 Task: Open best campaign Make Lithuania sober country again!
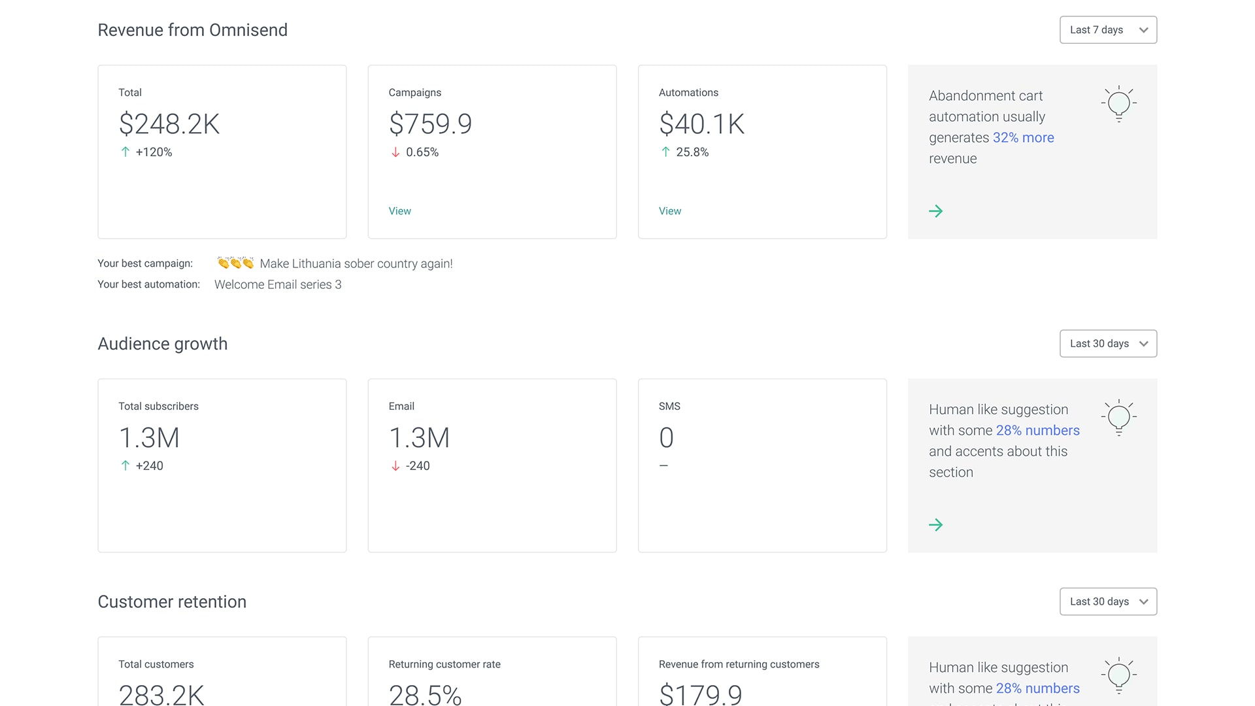[356, 263]
